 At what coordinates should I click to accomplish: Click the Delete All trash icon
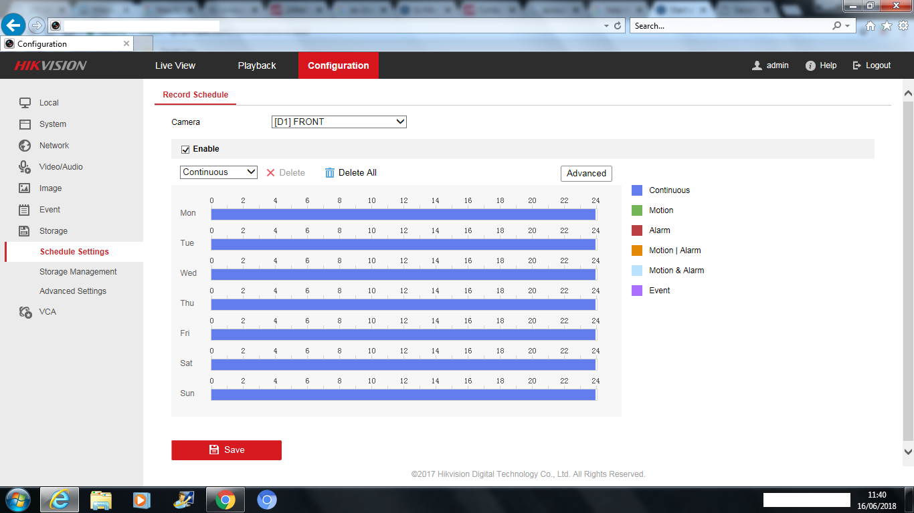coord(329,173)
